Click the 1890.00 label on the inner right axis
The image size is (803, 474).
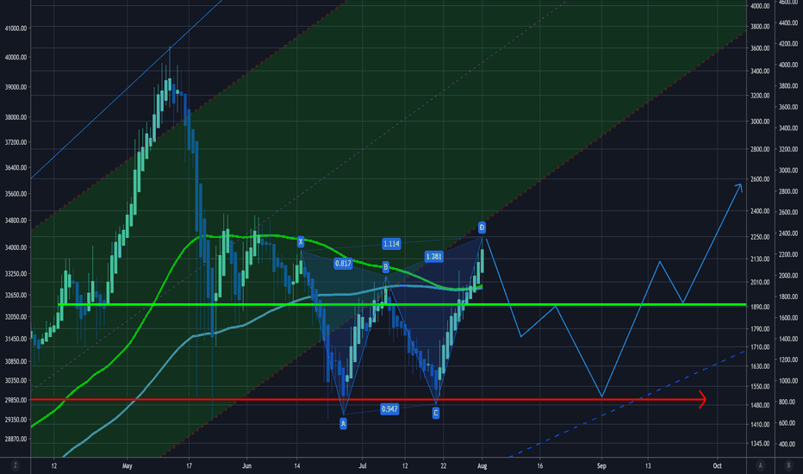[760, 307]
